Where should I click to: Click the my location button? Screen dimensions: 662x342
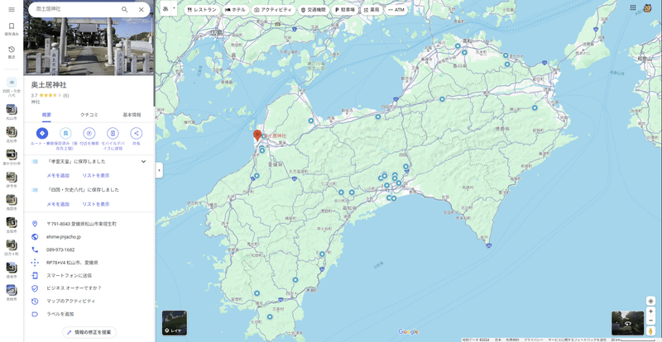click(x=650, y=301)
